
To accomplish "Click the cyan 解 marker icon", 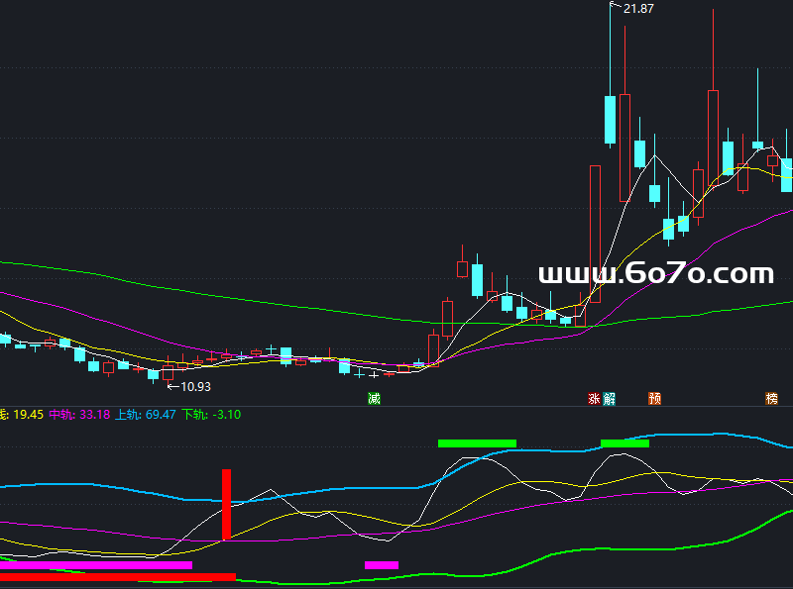I will click(x=609, y=399).
